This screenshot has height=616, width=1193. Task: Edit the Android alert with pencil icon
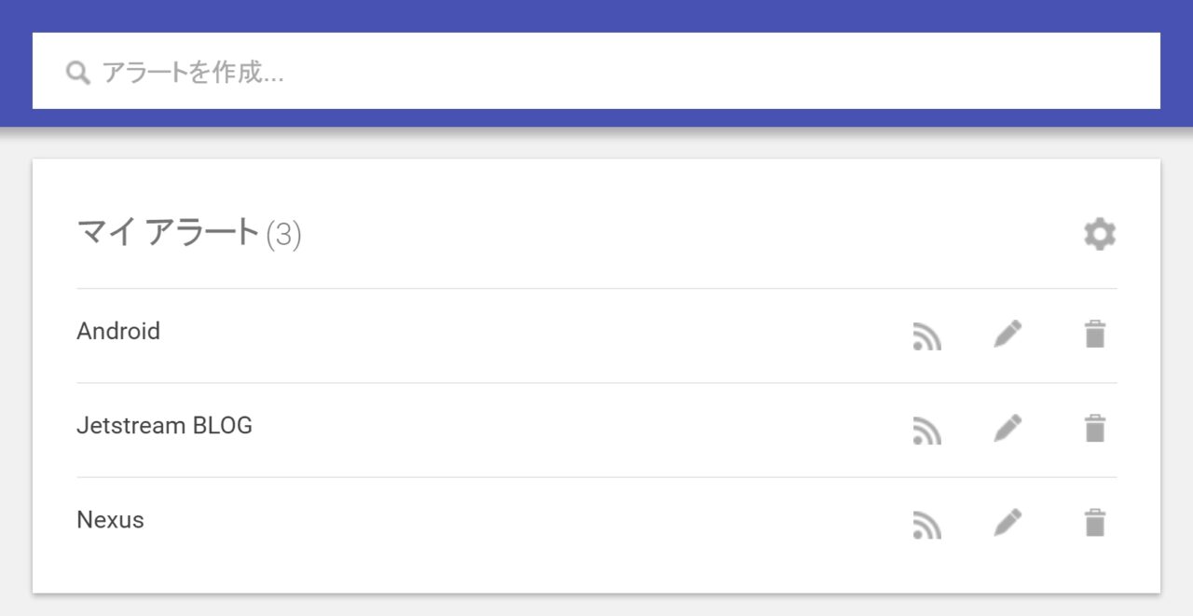click(1008, 334)
